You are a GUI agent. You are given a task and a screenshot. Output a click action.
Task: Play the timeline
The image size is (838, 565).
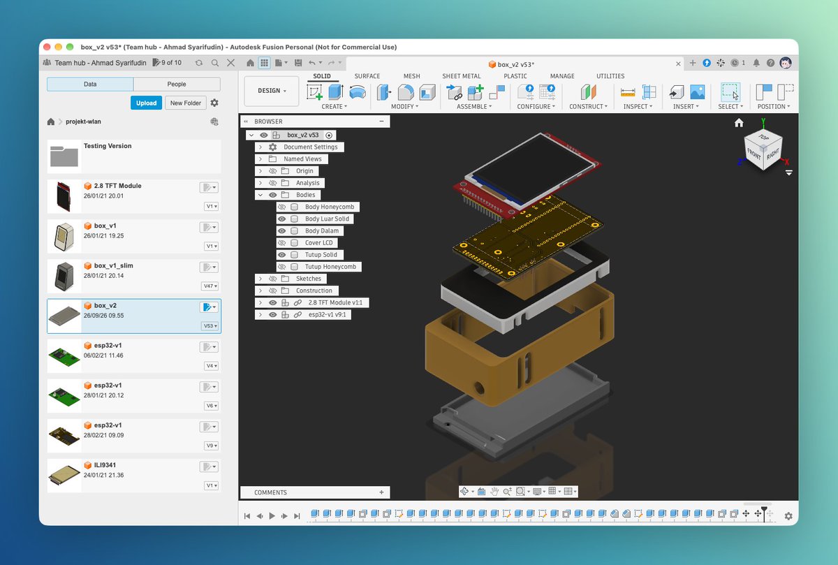coord(272,516)
